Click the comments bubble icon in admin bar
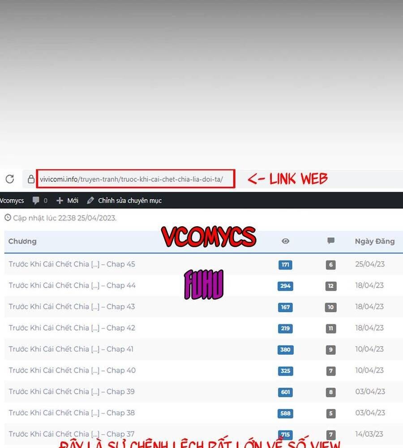This screenshot has width=403, height=448. pyautogui.click(x=36, y=201)
